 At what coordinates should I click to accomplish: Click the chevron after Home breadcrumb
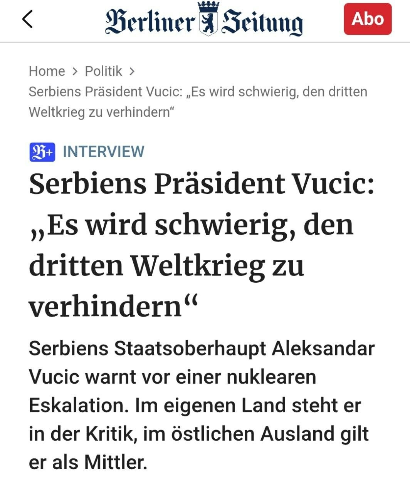(75, 71)
